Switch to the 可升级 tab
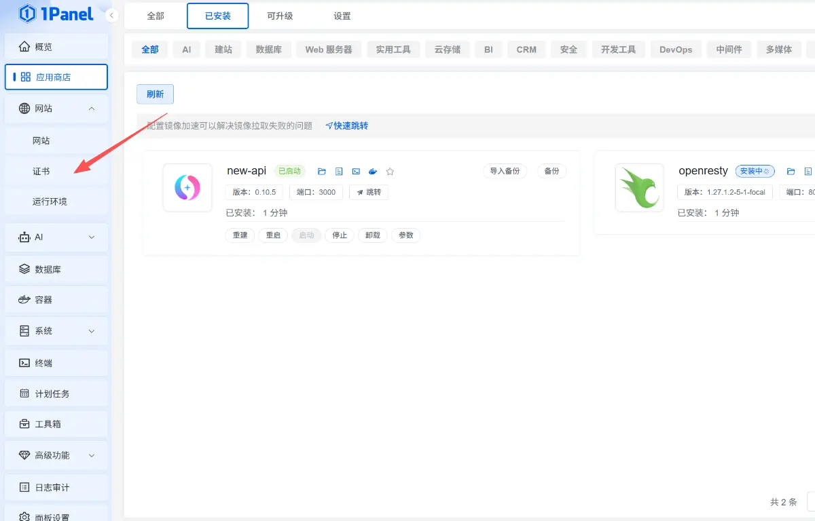 (x=280, y=16)
